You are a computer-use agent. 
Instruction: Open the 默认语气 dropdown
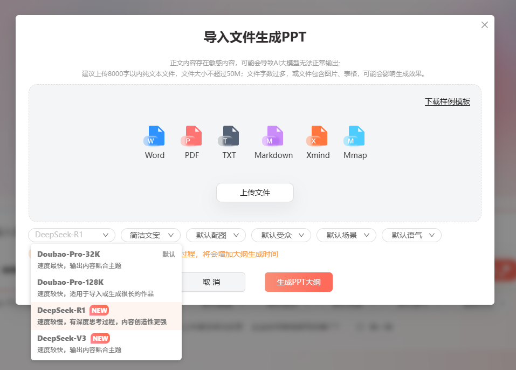pos(411,235)
